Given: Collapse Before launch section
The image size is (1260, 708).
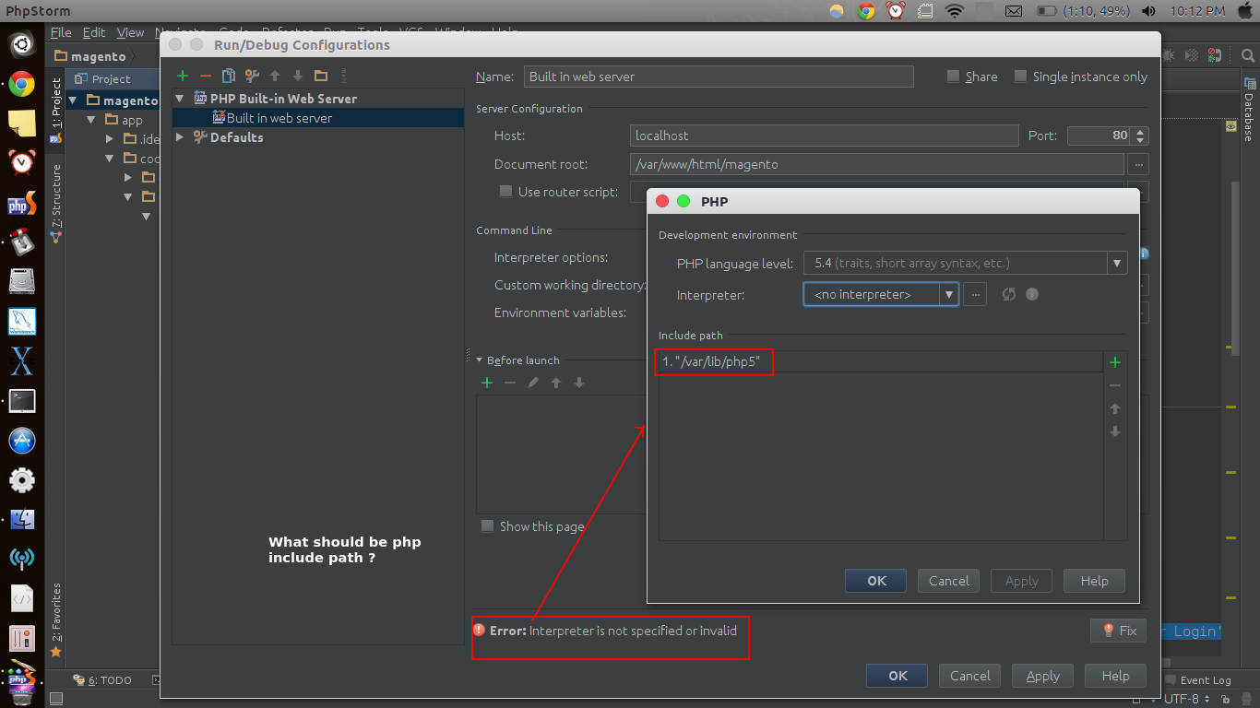Looking at the screenshot, I should click(480, 360).
